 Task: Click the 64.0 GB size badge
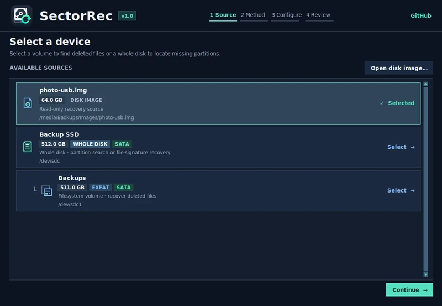[x=52, y=100]
